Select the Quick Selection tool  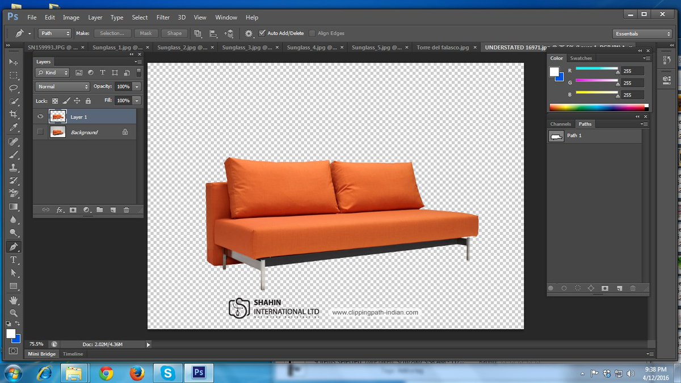click(14, 101)
